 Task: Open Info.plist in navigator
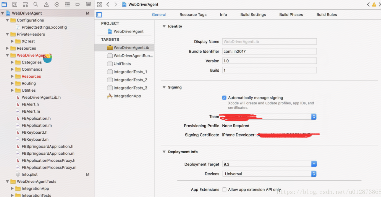click(27, 174)
